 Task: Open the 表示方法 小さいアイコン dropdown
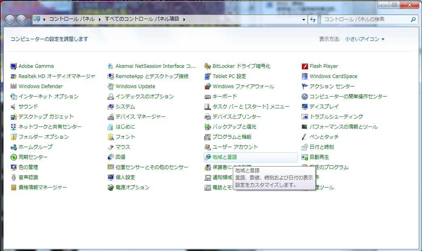[365, 39]
